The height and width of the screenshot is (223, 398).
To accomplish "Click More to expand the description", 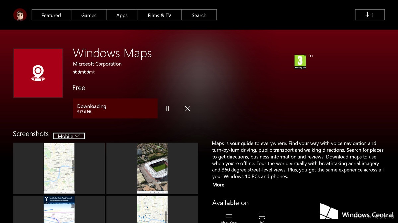I will (x=218, y=185).
